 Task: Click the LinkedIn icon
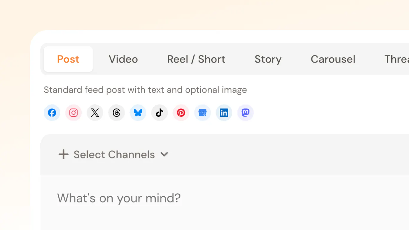point(224,113)
